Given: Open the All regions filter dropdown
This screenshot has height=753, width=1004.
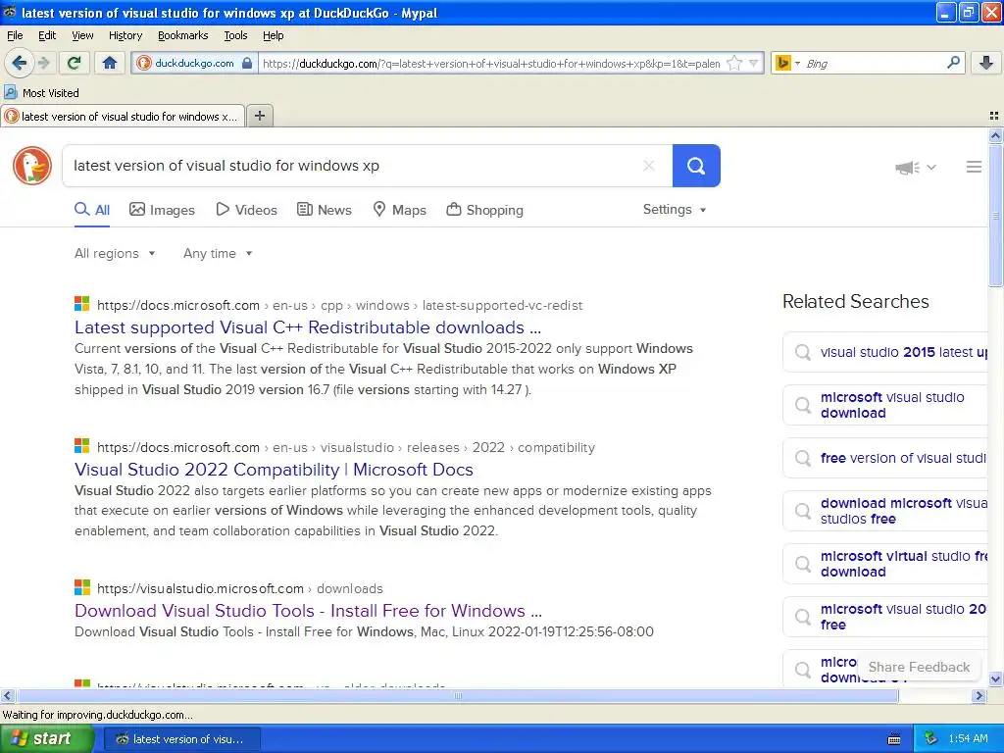Looking at the screenshot, I should [x=115, y=254].
